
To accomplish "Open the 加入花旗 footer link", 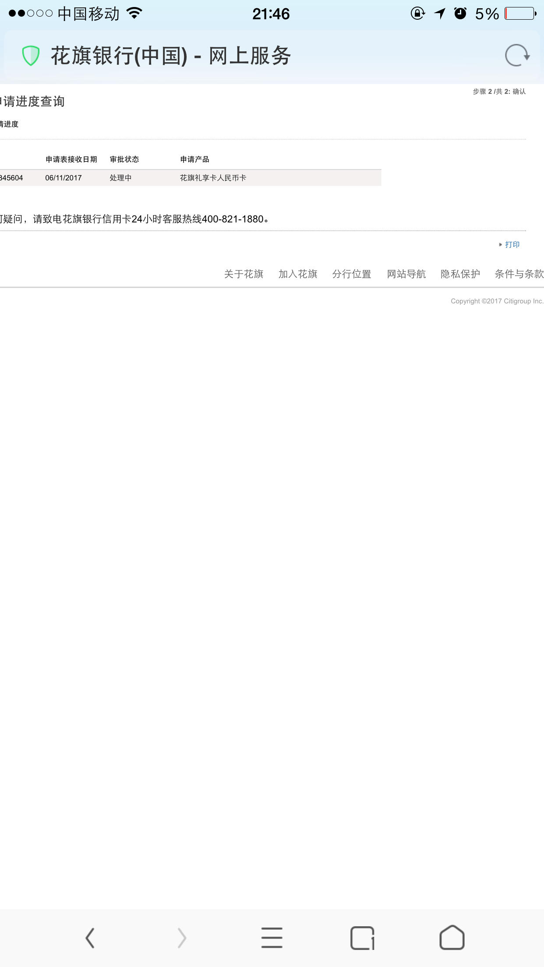I will click(298, 274).
